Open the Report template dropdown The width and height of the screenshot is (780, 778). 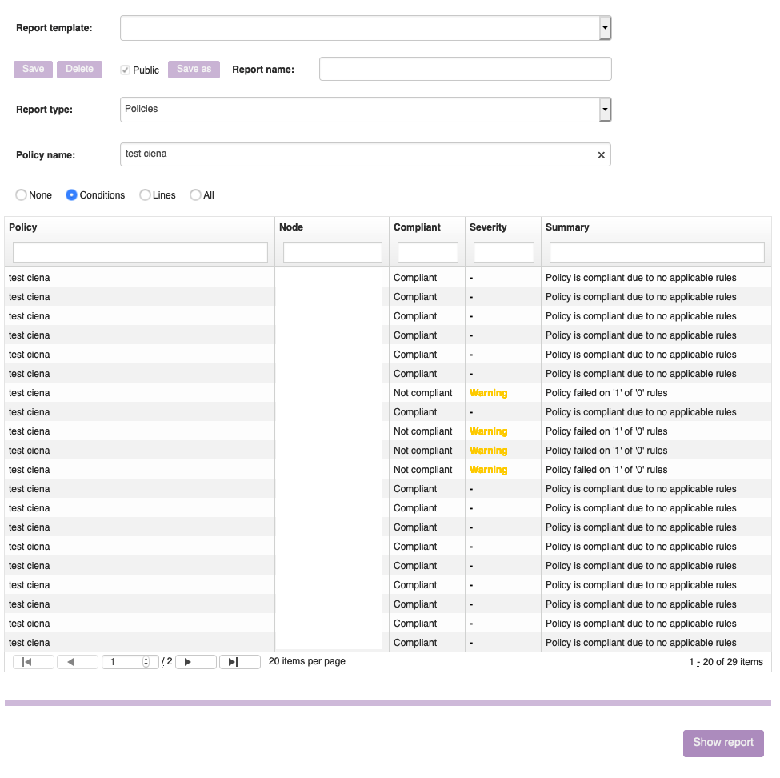(605, 28)
